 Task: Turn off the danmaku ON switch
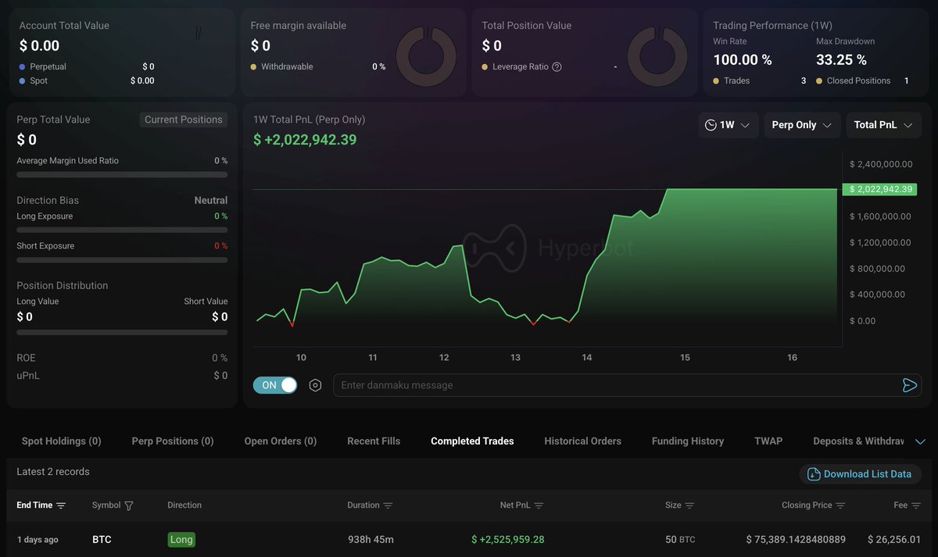click(275, 385)
